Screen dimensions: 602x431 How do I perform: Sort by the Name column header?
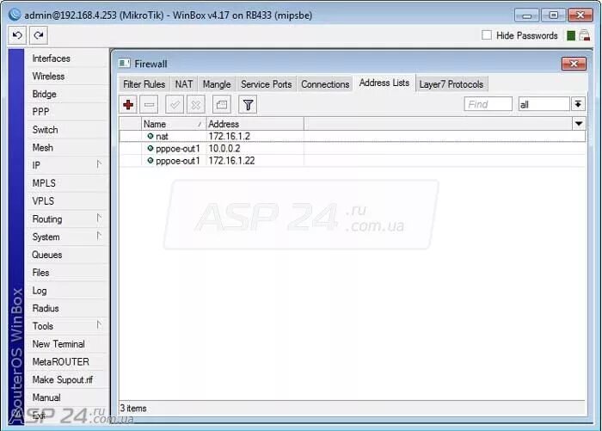point(174,124)
